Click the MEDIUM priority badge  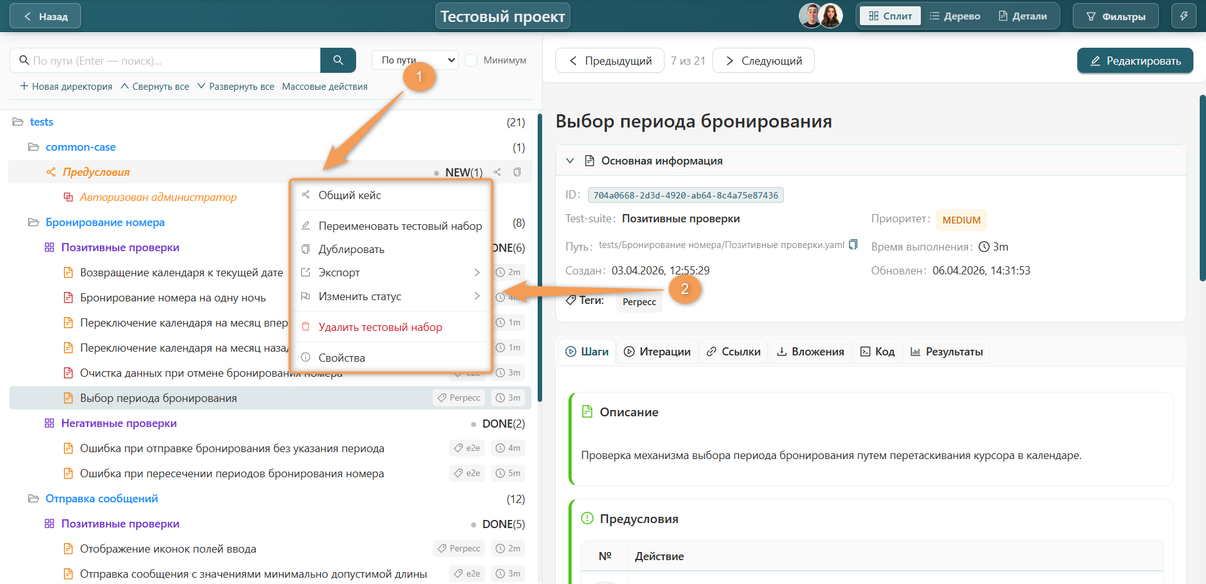[x=962, y=220]
